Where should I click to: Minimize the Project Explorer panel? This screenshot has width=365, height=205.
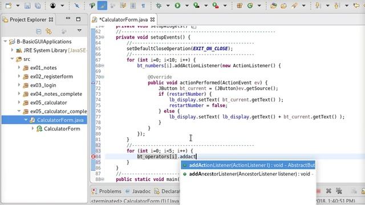click(x=68, y=18)
